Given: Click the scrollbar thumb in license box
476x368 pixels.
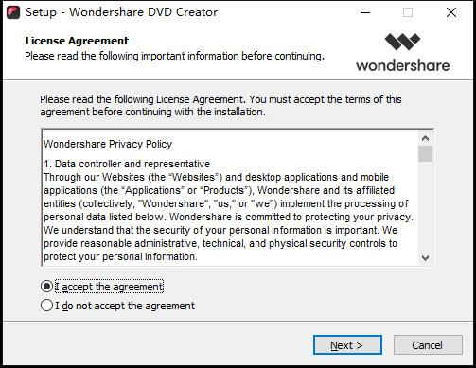Looking at the screenshot, I should tap(425, 153).
